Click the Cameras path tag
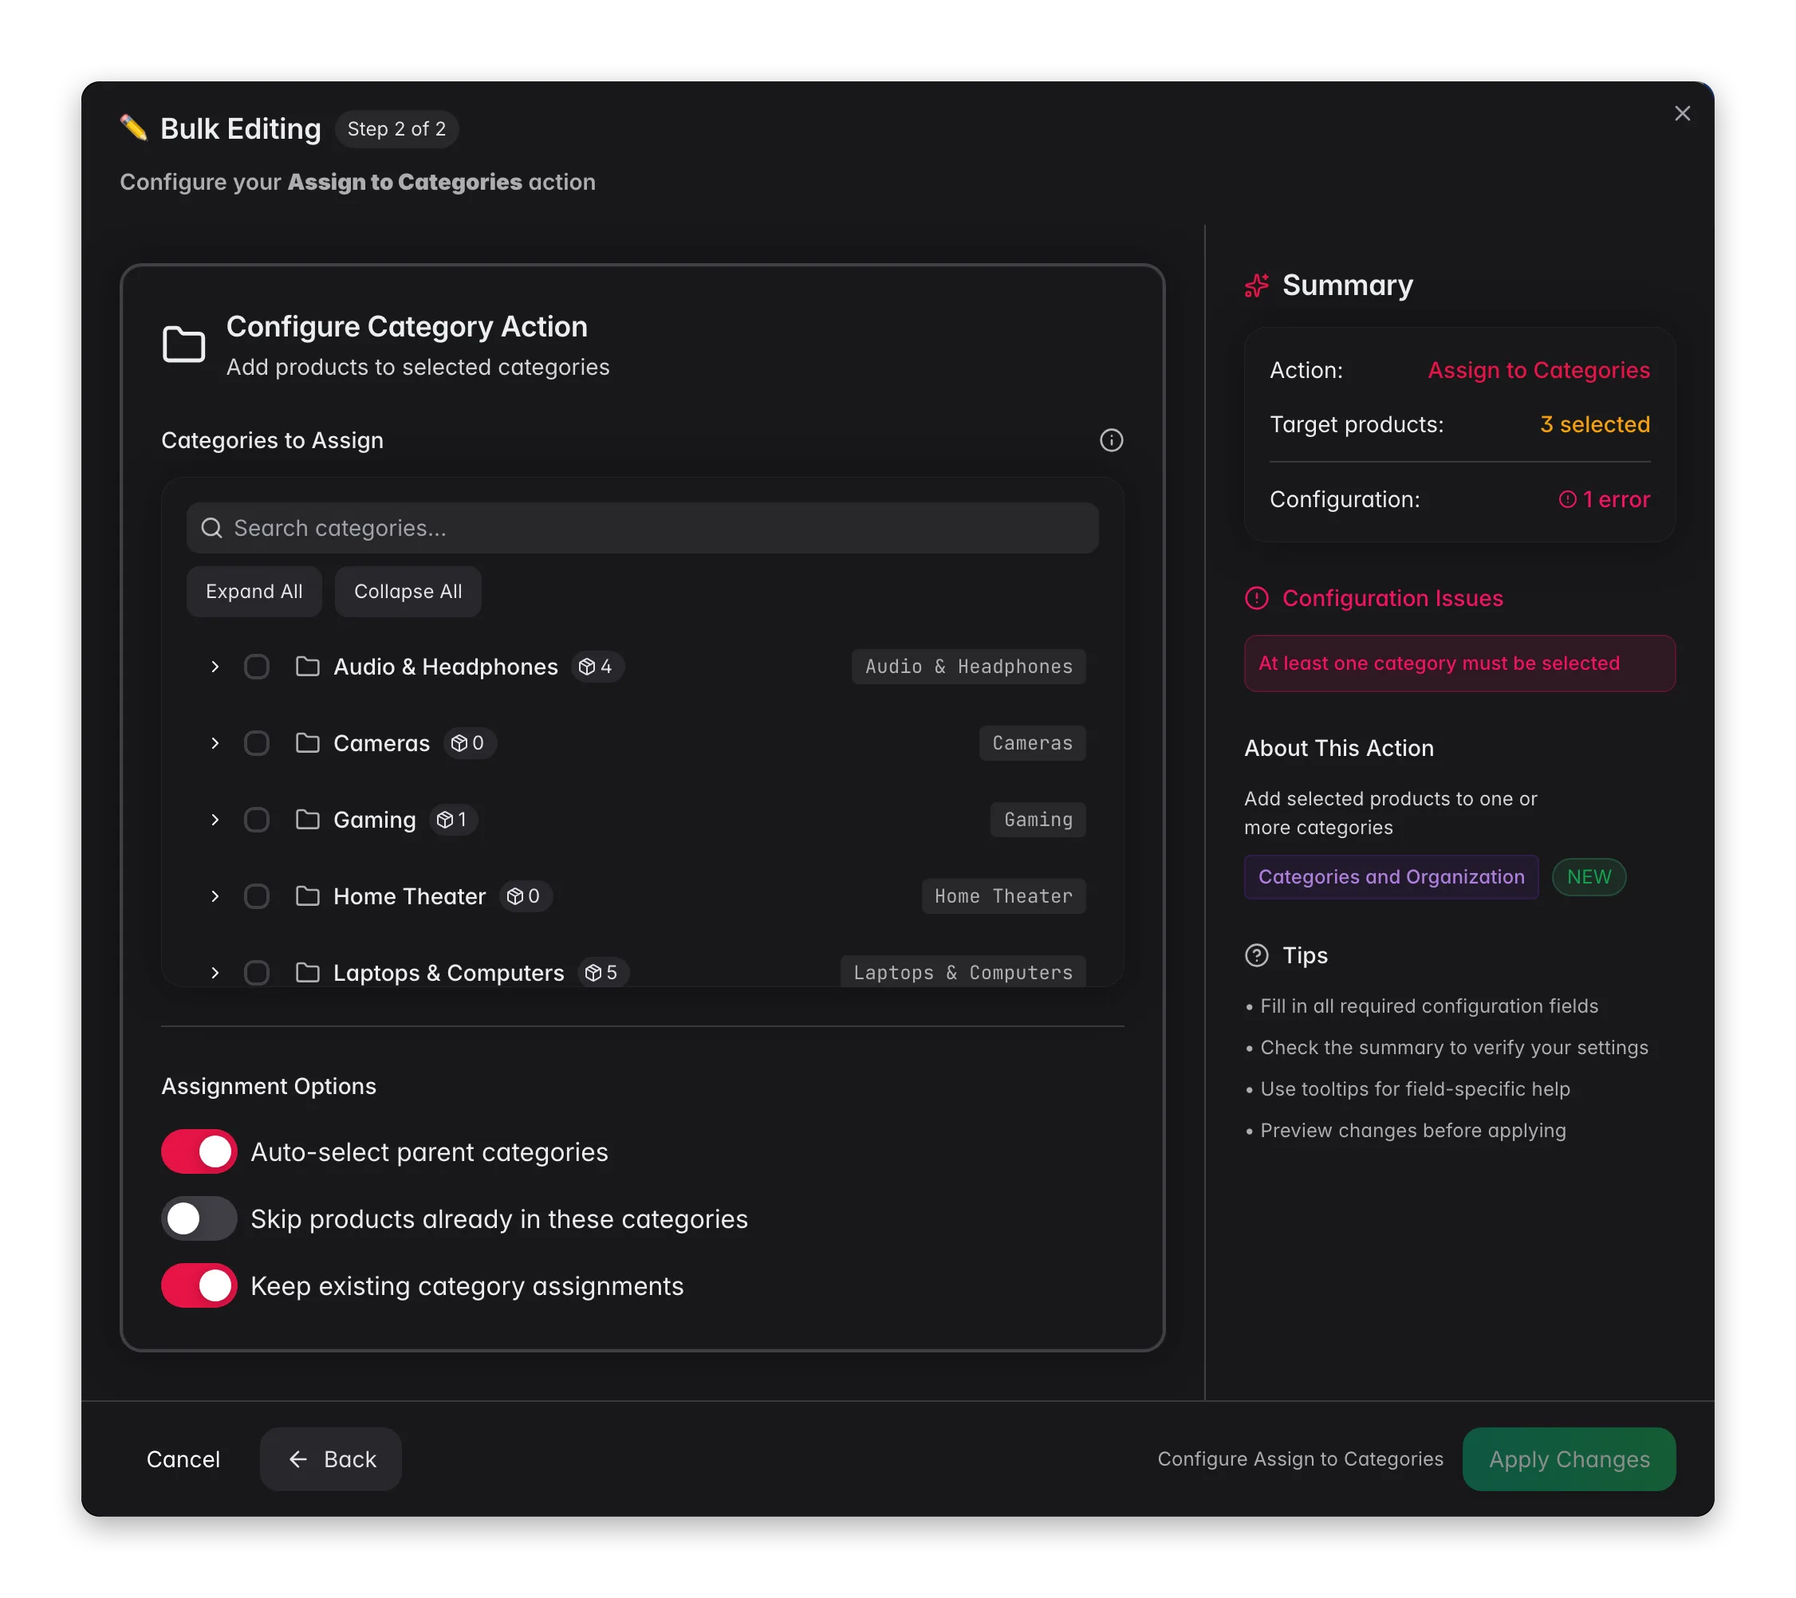The height and width of the screenshot is (1598, 1796). (1033, 743)
